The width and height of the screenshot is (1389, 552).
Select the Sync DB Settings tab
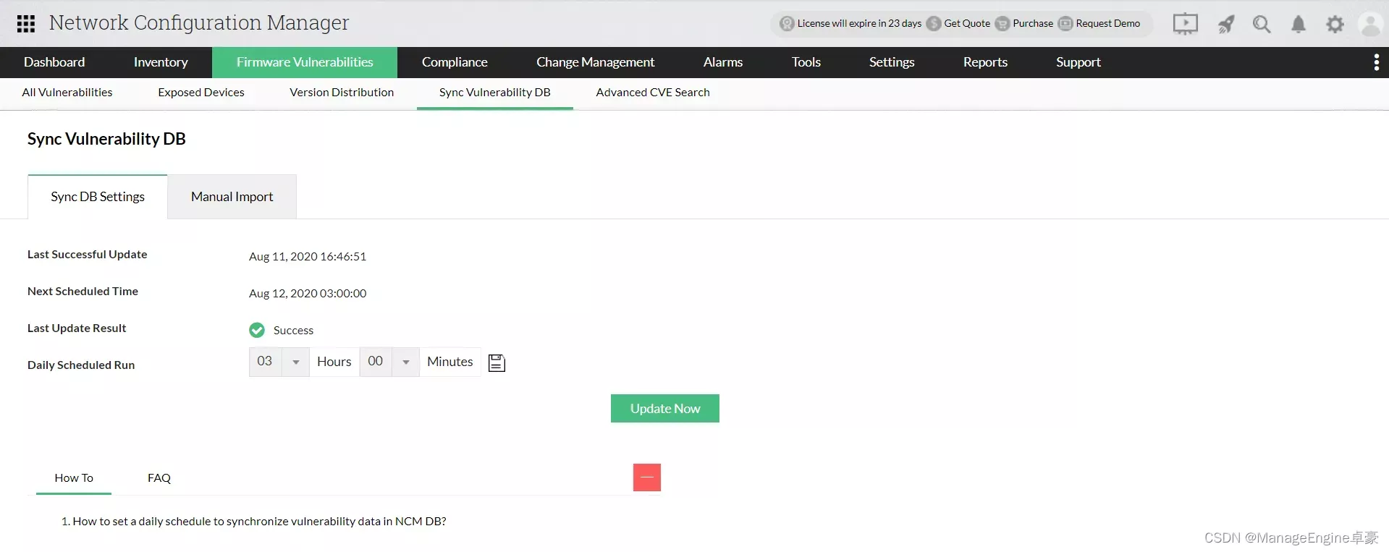point(98,197)
